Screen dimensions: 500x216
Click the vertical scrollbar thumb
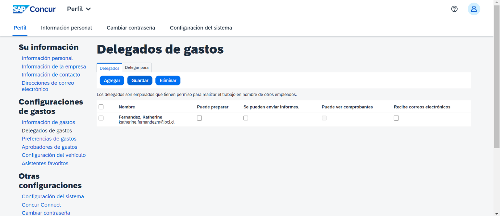[x=497, y=77]
